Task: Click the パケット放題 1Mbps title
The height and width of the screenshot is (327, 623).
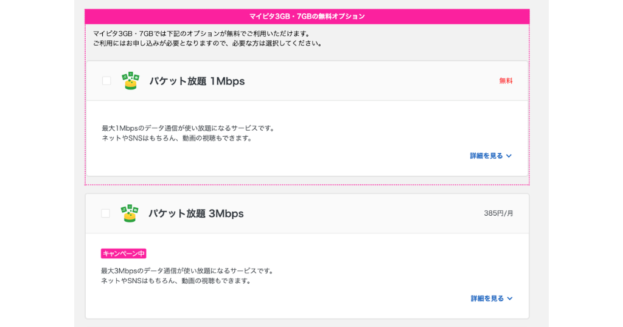Action: coord(197,81)
